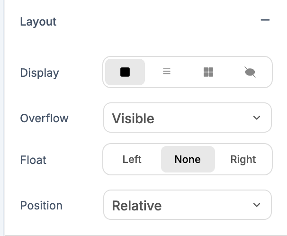Select the flex display icon
The height and width of the screenshot is (236, 287).
[x=167, y=72]
